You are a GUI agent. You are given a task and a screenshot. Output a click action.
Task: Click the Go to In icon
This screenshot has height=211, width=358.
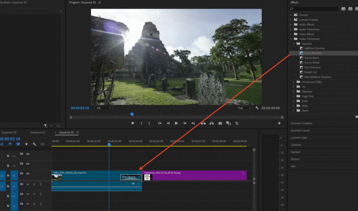pyautogui.click(x=160, y=123)
